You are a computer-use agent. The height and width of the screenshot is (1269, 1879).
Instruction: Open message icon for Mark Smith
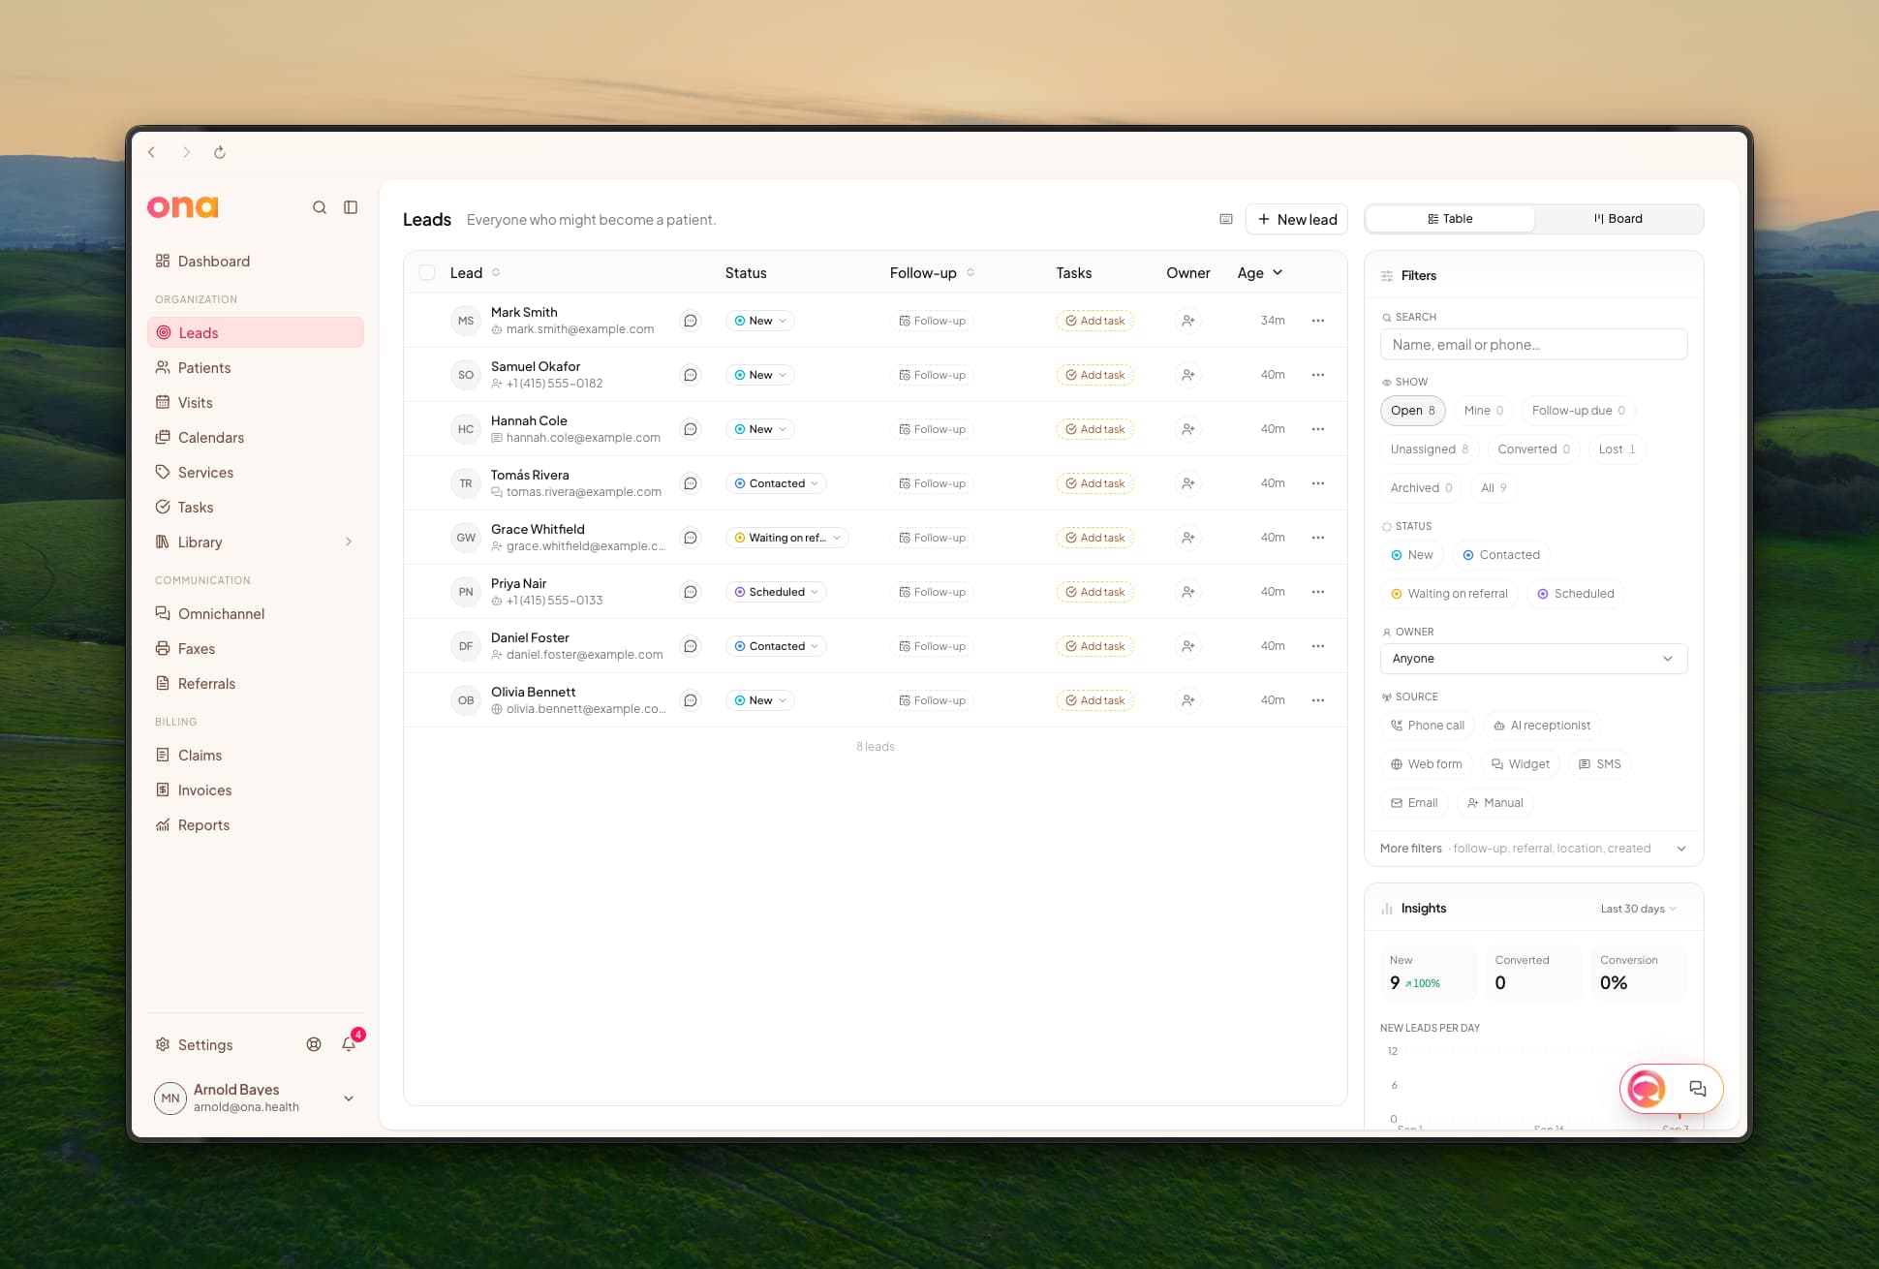pos(691,321)
